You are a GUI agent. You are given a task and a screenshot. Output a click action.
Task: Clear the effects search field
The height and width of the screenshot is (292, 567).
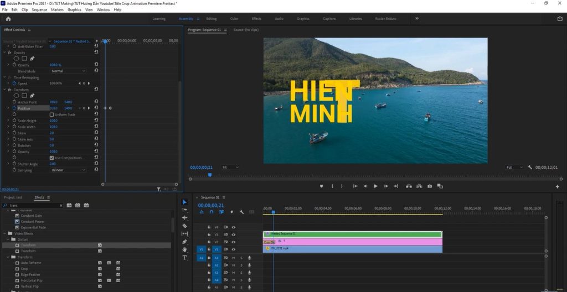[61, 205]
